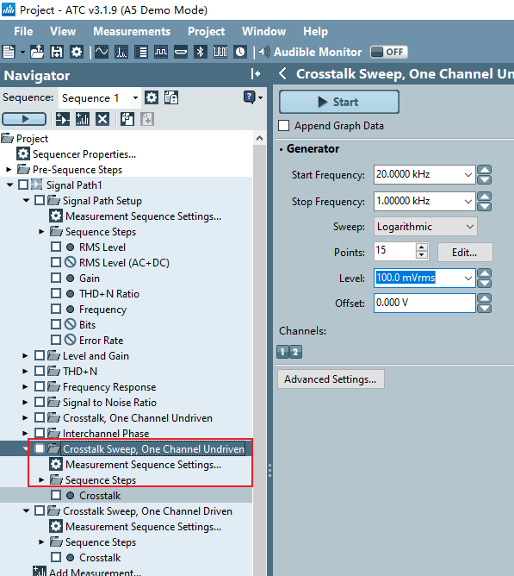Viewport: 514px width, 576px height.
Task: Open the Help menu
Action: (x=315, y=31)
